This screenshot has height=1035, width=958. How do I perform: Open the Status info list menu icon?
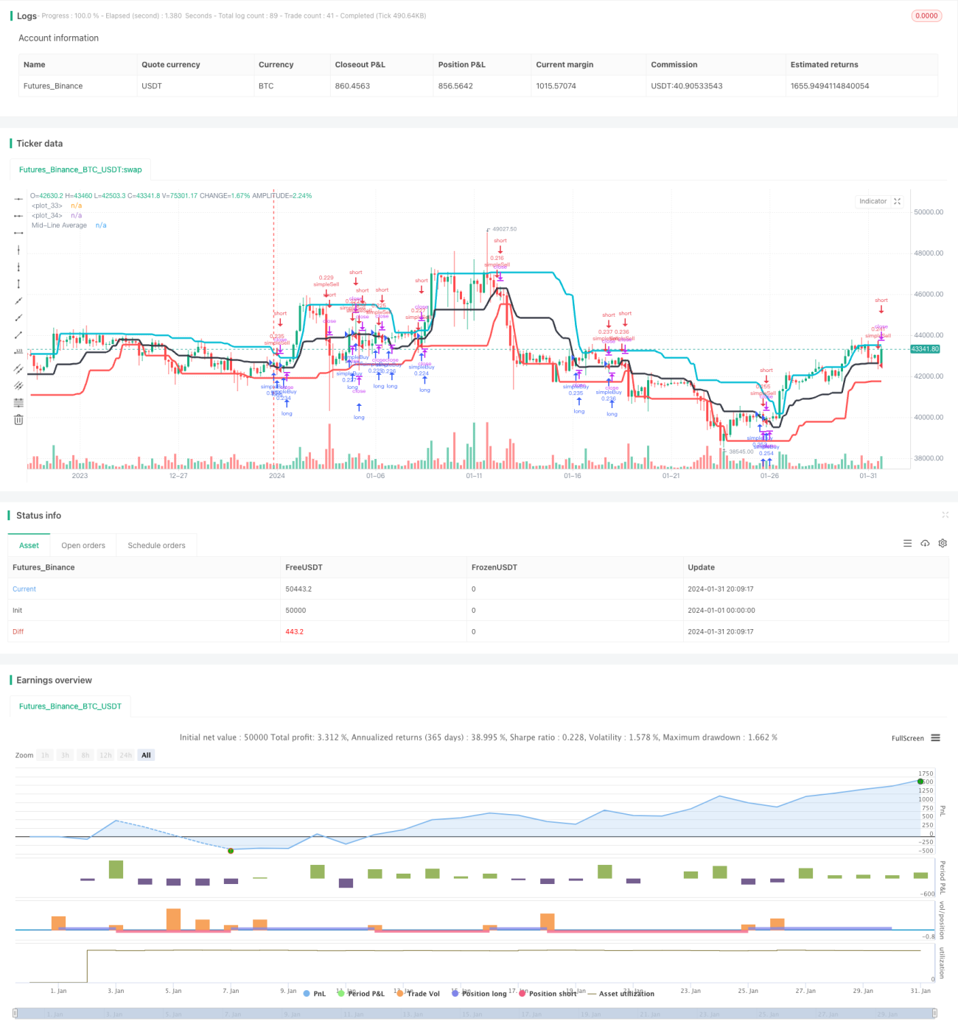(x=907, y=544)
